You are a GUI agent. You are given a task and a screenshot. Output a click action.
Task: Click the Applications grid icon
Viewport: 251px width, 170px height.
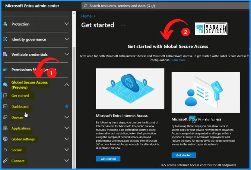5,128
